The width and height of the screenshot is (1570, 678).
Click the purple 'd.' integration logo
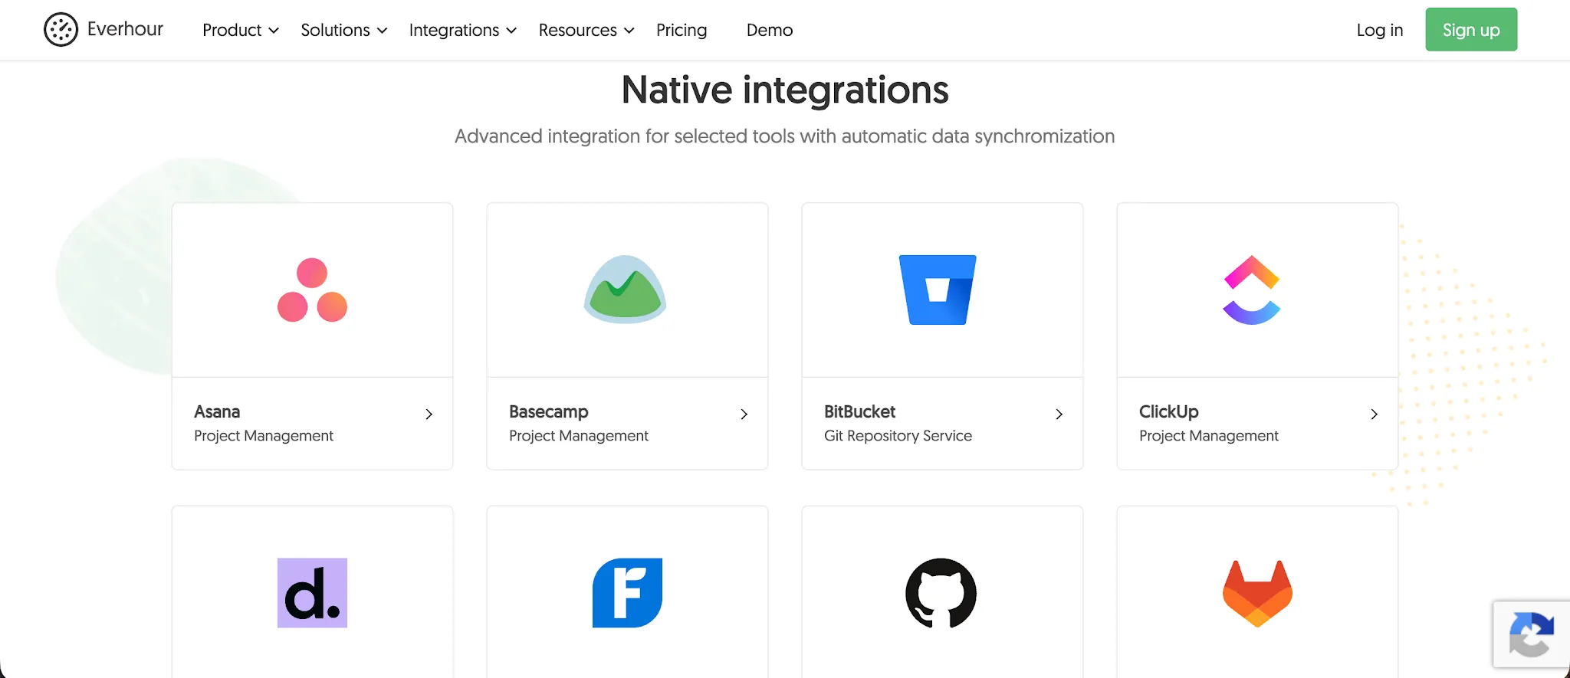tap(312, 593)
